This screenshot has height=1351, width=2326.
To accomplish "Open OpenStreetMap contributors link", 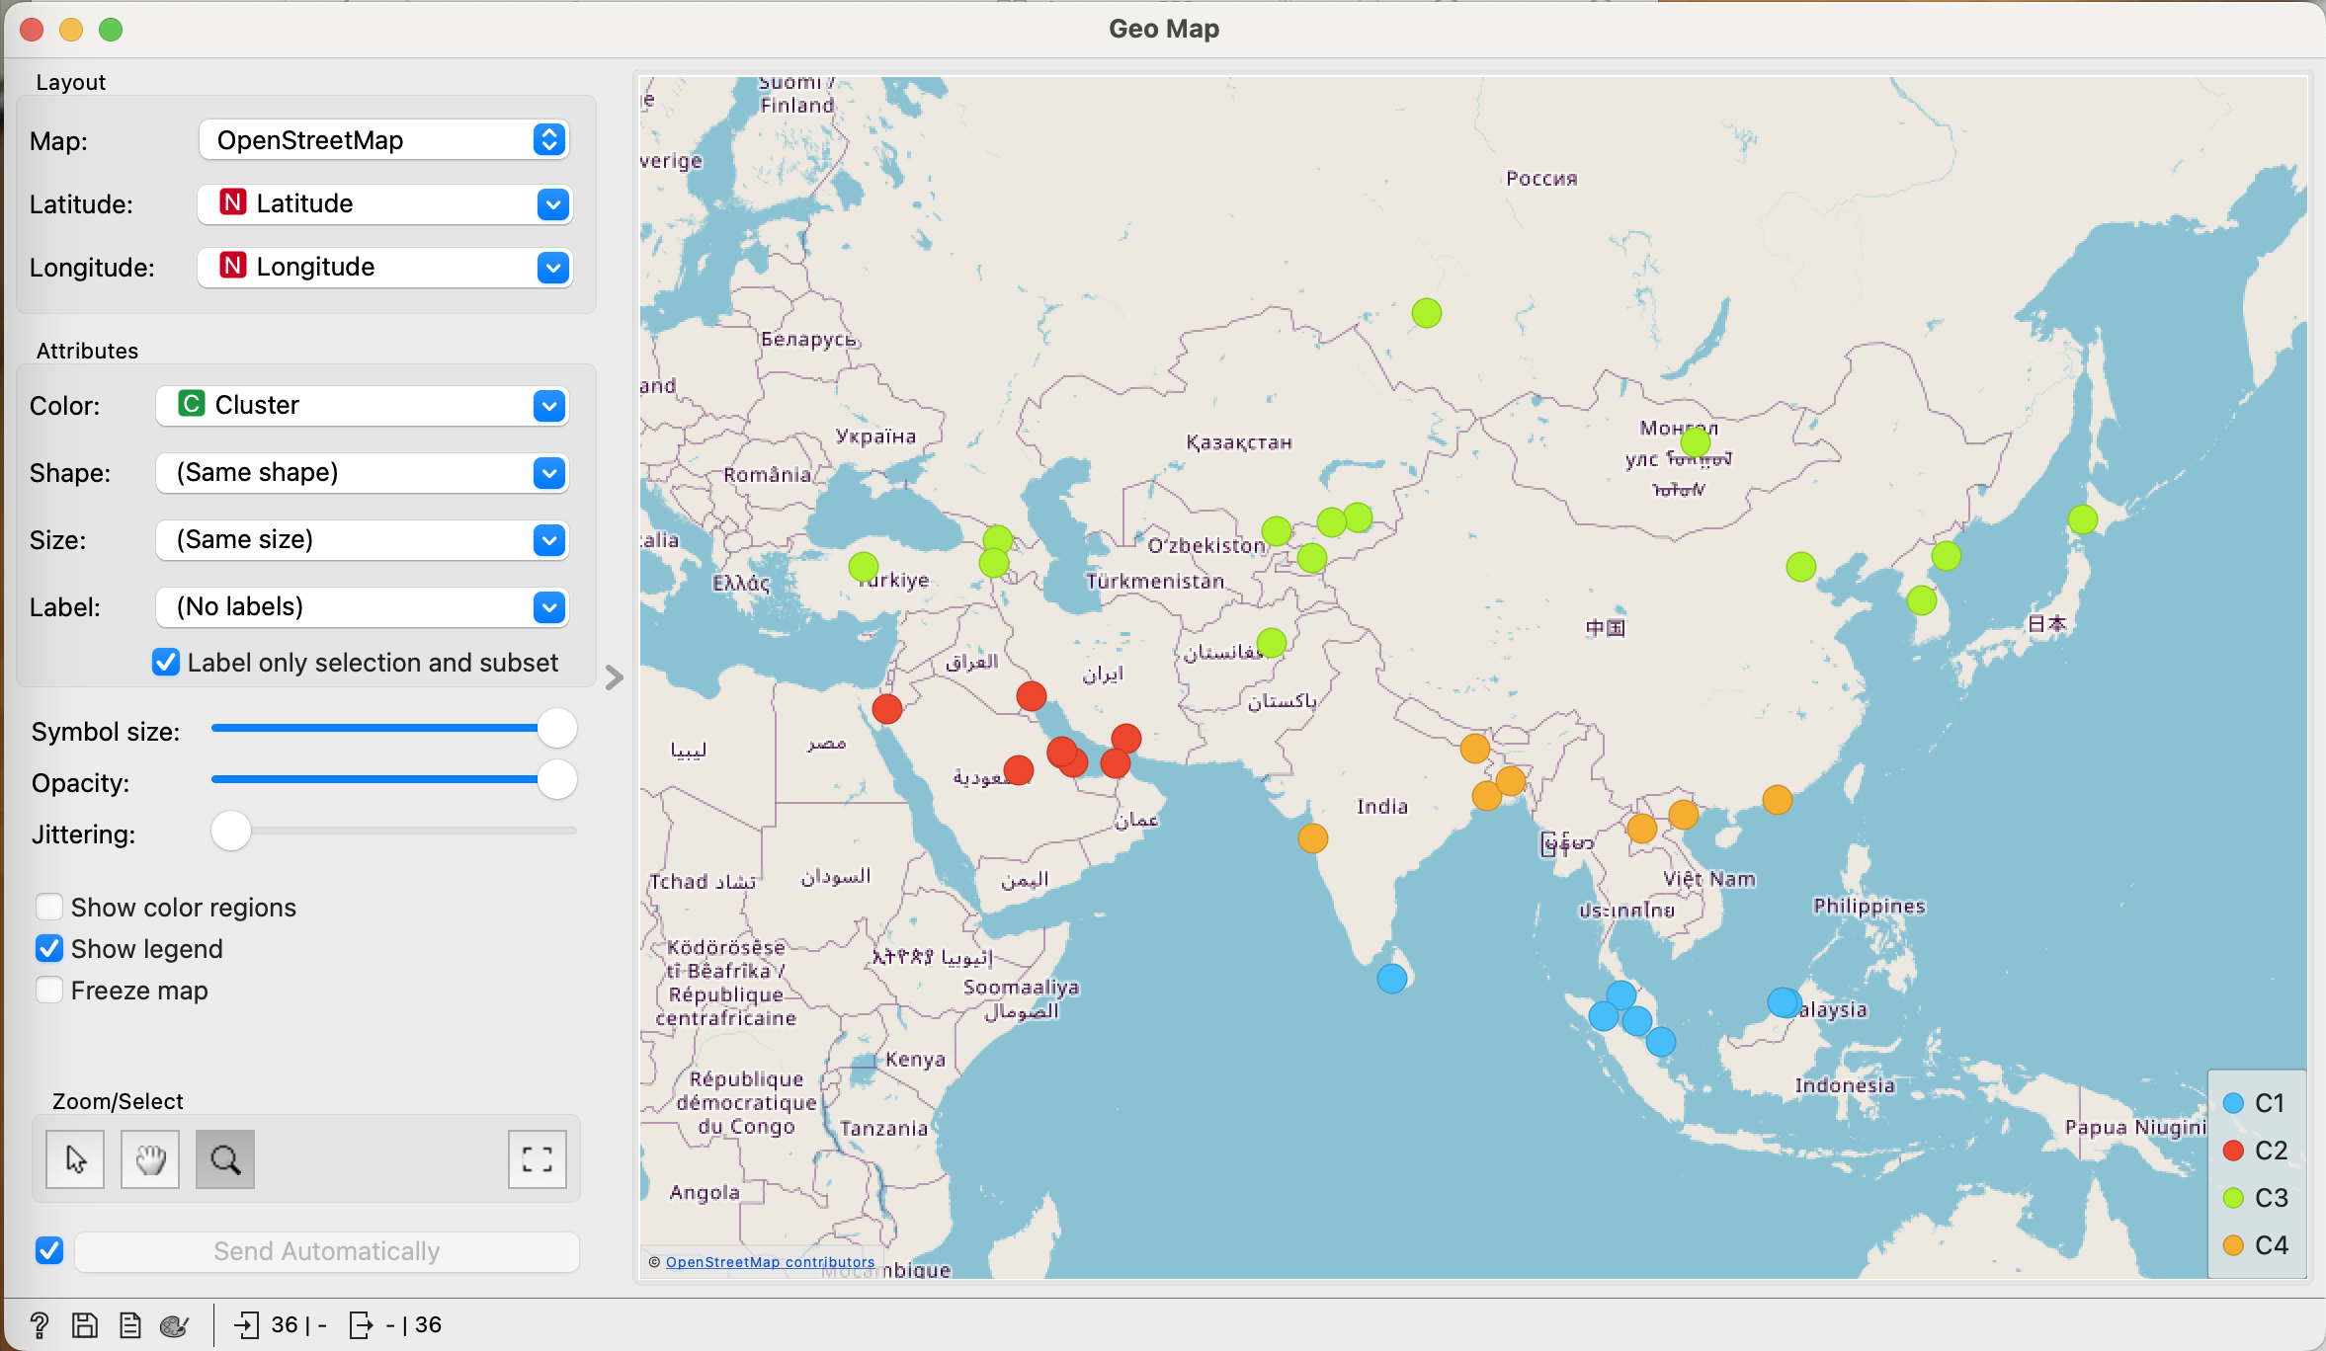I will coord(770,1262).
